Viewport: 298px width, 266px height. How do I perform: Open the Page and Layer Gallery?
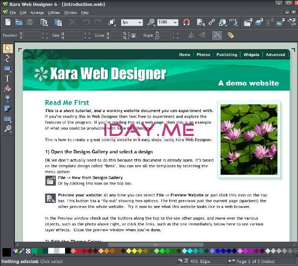(x=259, y=22)
